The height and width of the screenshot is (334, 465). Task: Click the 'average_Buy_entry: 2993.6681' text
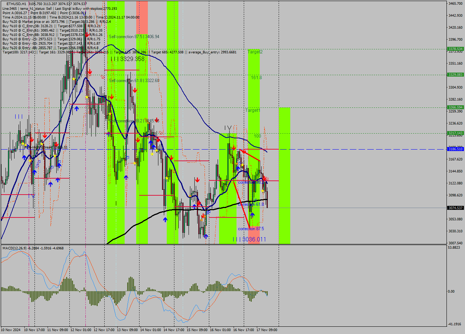pyautogui.click(x=213, y=52)
